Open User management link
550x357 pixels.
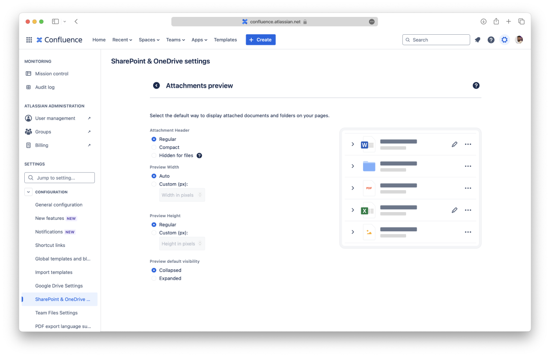coord(55,118)
